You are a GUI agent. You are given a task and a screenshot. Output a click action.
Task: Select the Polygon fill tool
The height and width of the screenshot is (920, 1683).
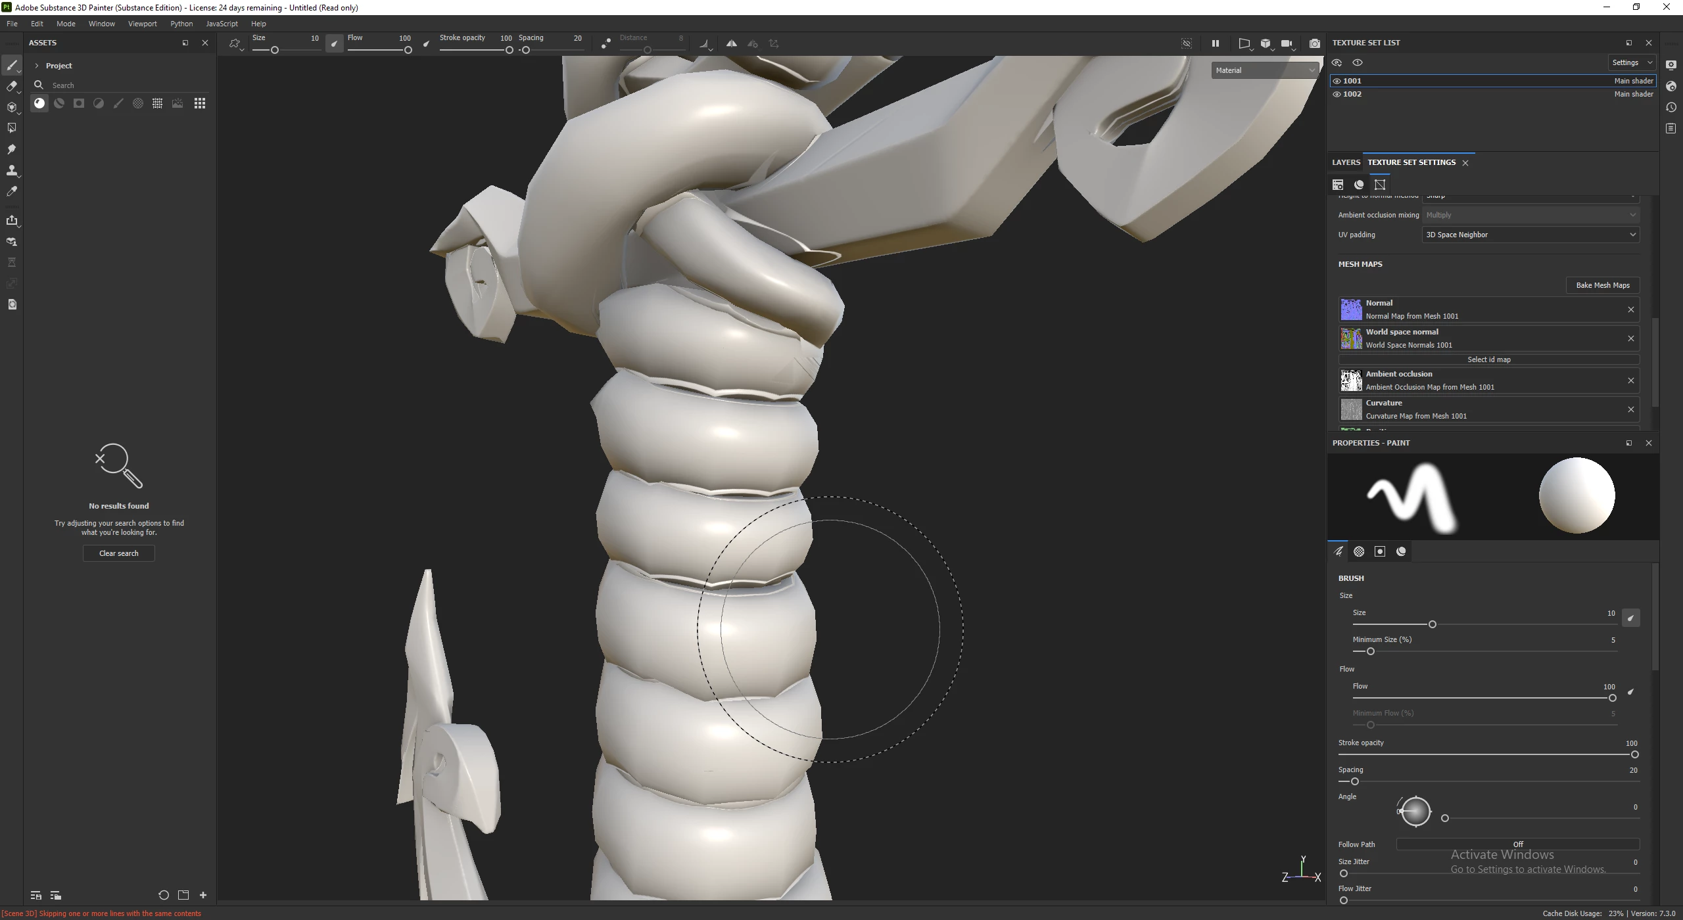point(11,128)
